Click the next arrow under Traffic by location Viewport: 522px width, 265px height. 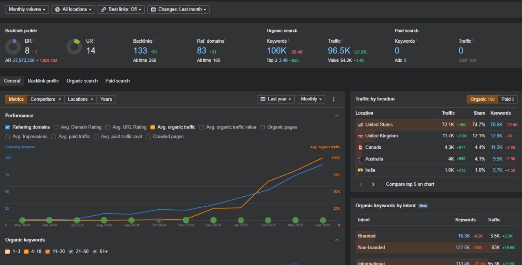373,184
